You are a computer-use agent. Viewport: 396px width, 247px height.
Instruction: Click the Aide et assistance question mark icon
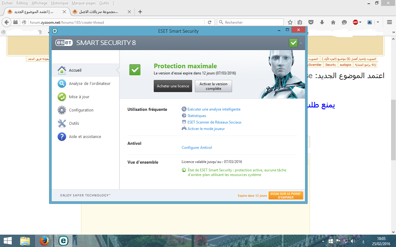62,137
